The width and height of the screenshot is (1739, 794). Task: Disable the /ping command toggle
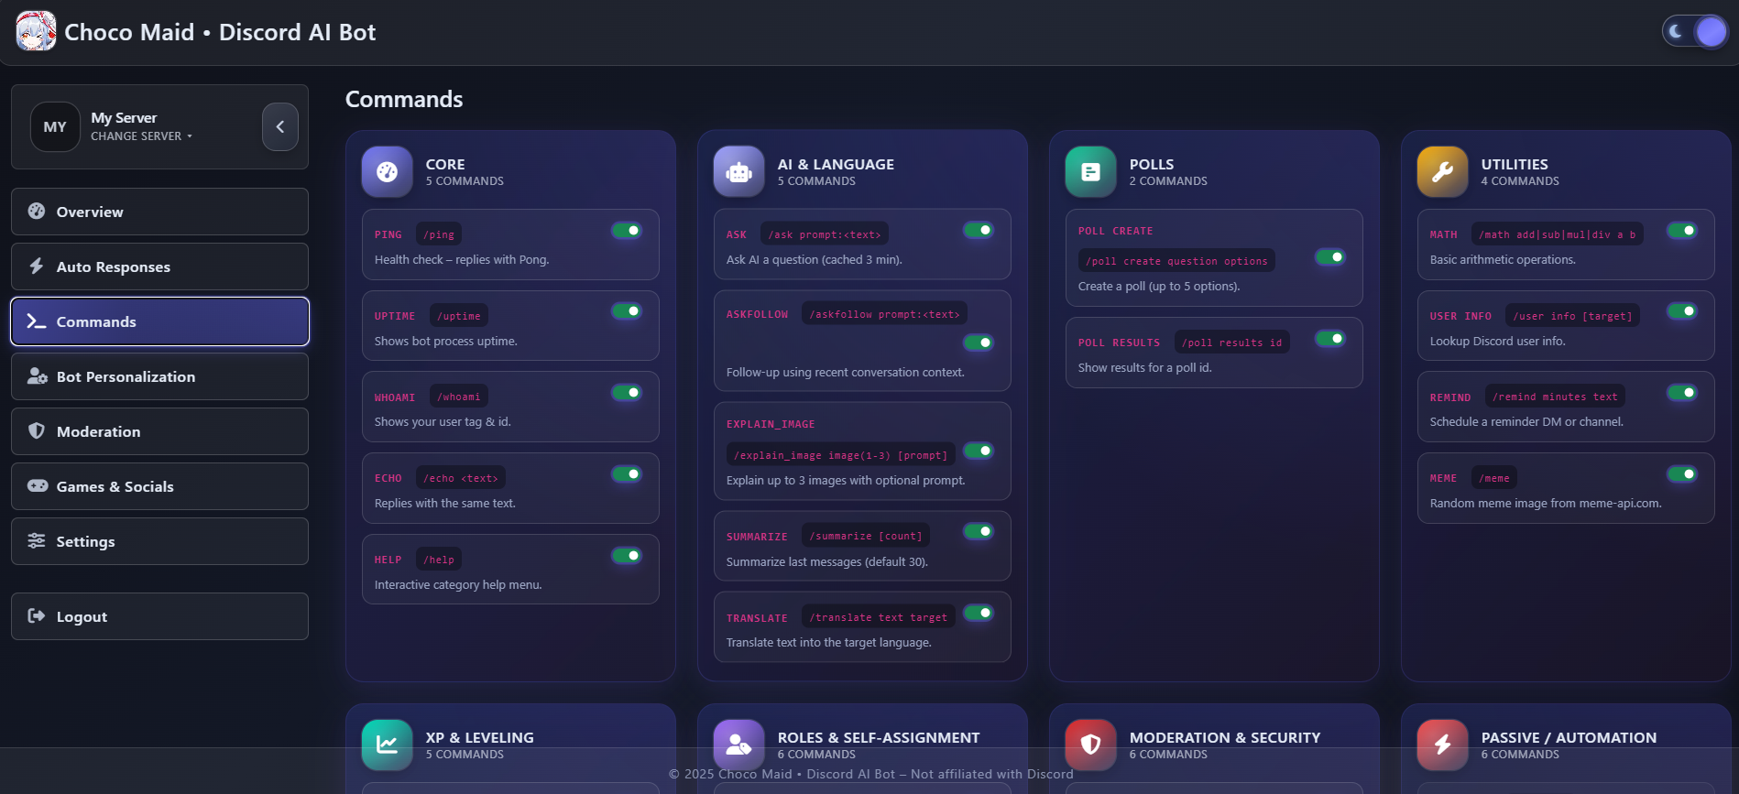click(x=627, y=231)
